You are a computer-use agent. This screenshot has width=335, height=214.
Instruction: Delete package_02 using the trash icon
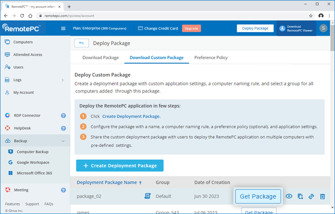click(322, 196)
